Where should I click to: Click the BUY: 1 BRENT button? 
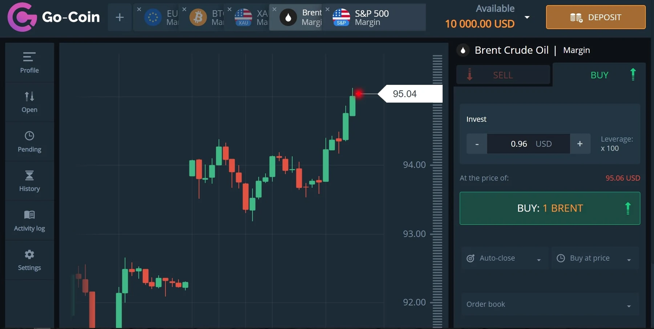click(x=550, y=208)
